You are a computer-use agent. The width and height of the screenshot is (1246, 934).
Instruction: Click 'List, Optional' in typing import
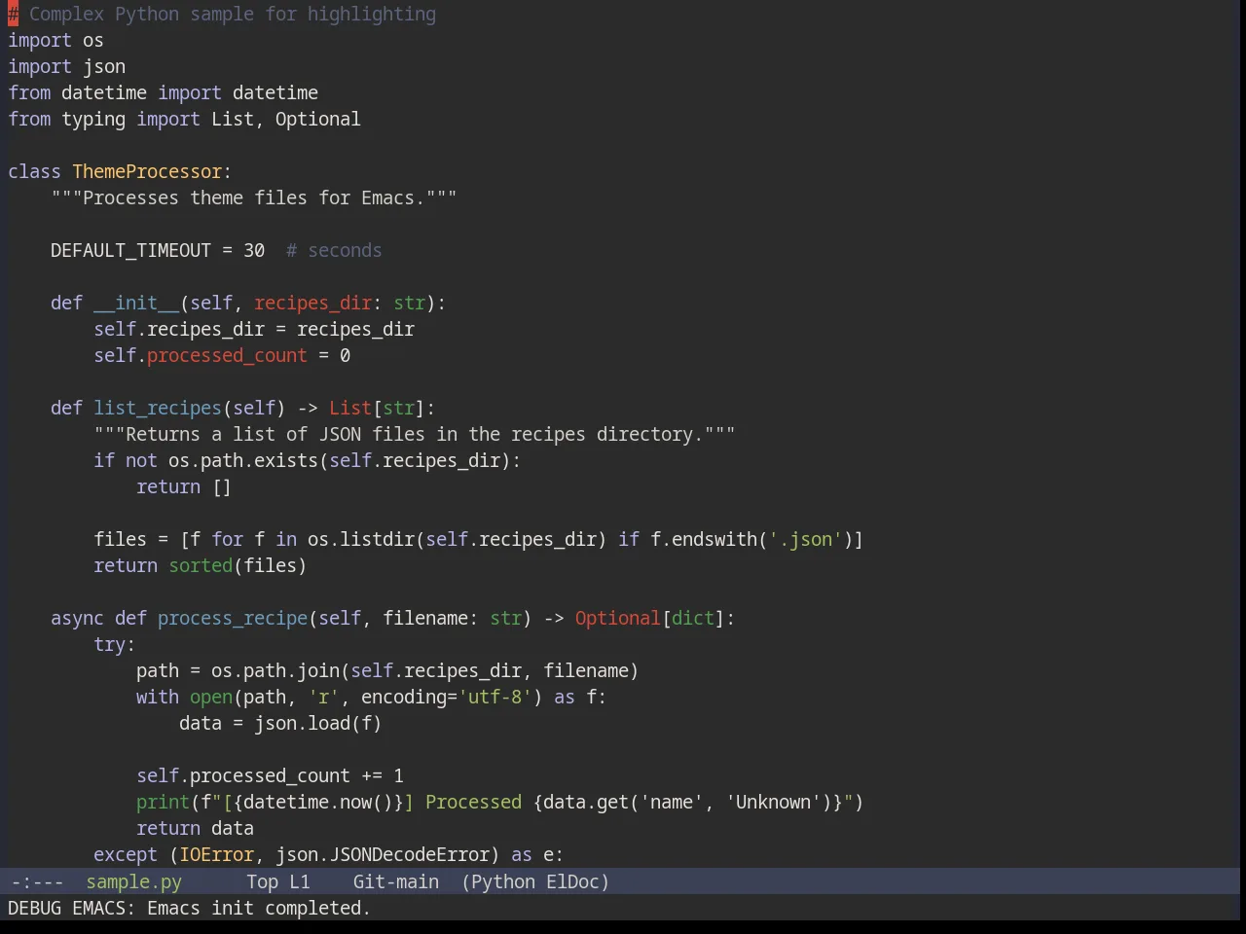tap(286, 119)
